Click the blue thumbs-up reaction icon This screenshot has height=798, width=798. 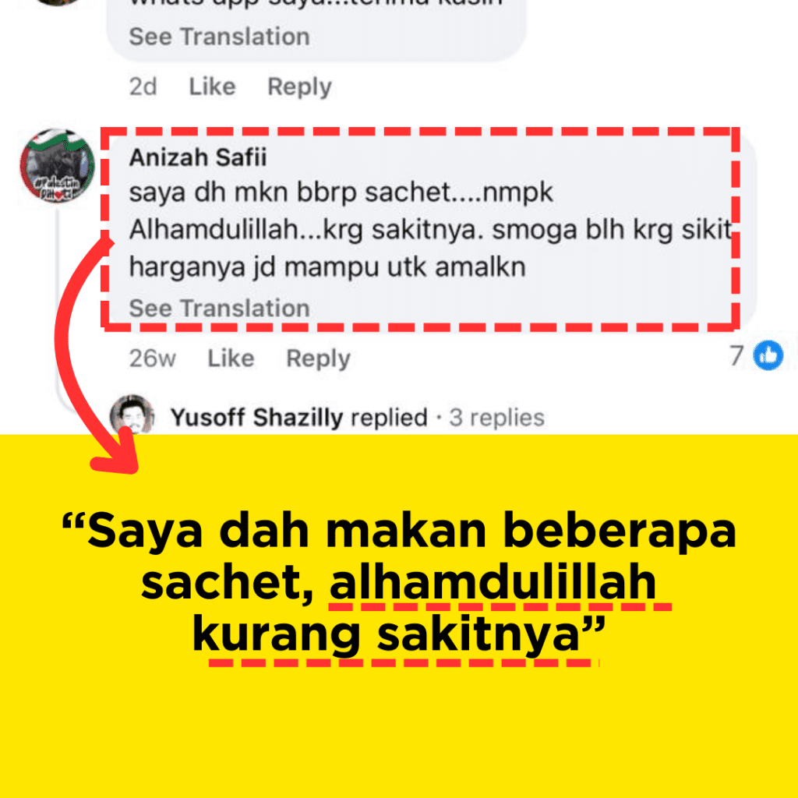click(768, 355)
